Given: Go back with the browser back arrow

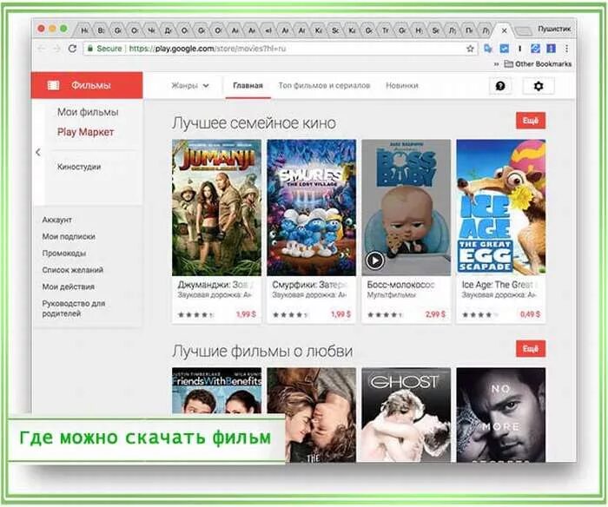Looking at the screenshot, I should click(42, 49).
